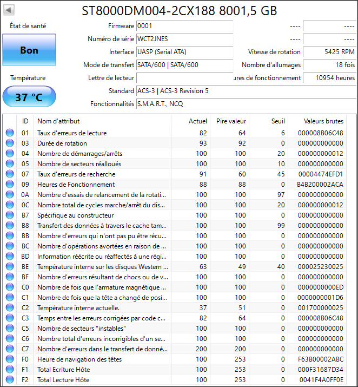Image resolution: width=358 pixels, height=387 pixels.
Task: Click raw value B4B200002ACA
Action: pyautogui.click(x=320, y=185)
